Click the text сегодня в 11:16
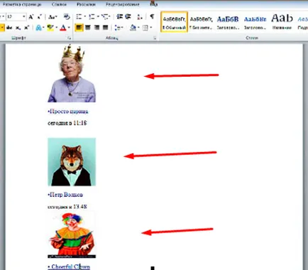Viewport: 308px width, 270px height. click(67, 123)
